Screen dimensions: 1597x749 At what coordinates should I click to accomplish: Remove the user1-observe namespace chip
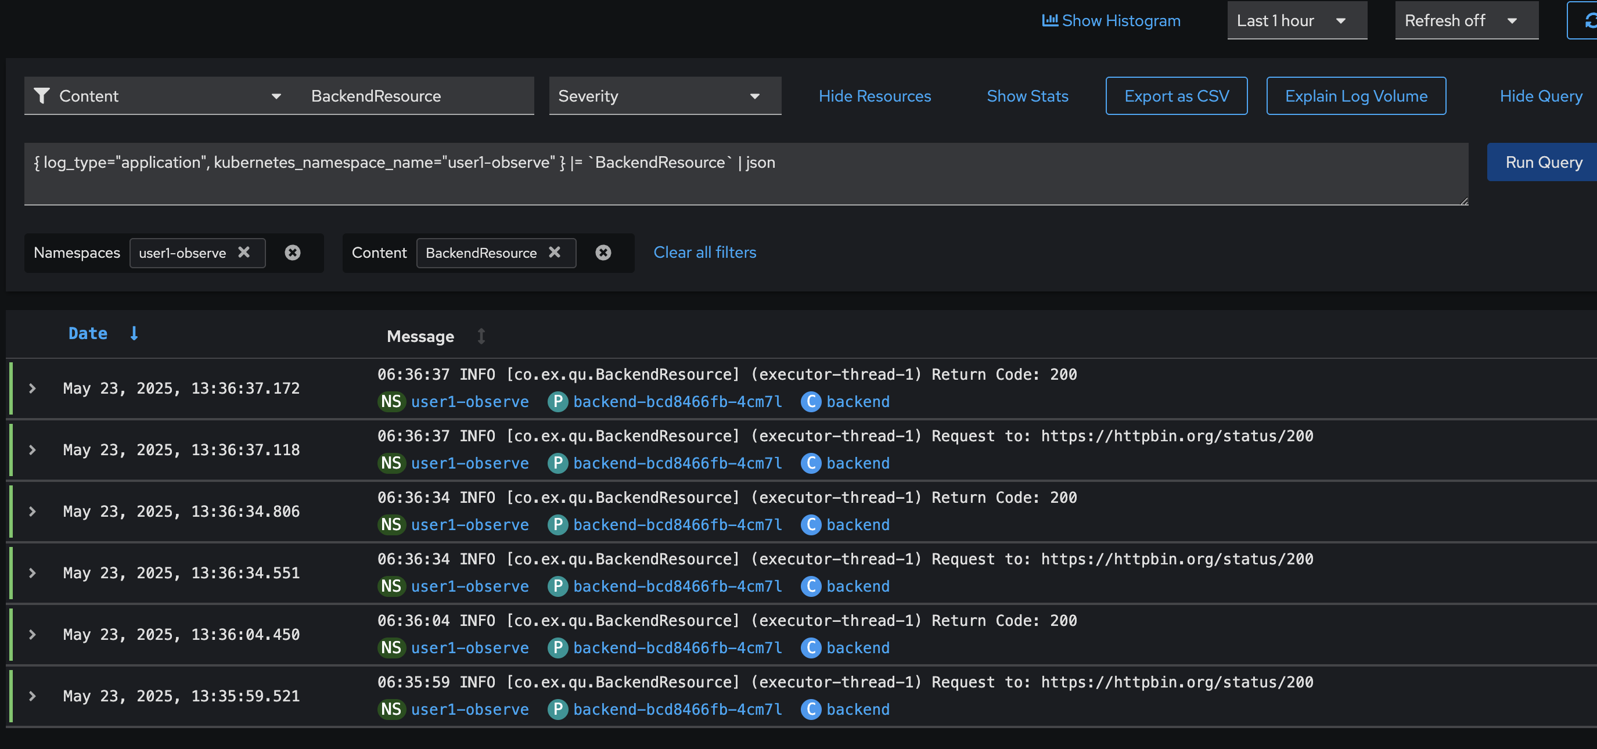coord(244,253)
